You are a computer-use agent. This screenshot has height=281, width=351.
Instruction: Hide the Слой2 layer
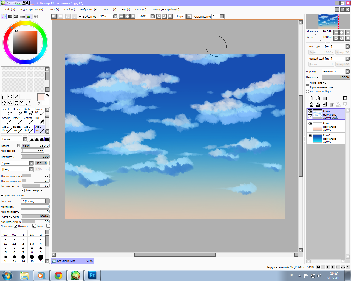(x=310, y=112)
